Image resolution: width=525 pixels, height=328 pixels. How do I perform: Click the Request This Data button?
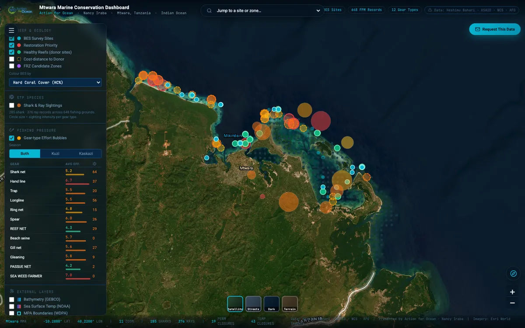point(495,29)
